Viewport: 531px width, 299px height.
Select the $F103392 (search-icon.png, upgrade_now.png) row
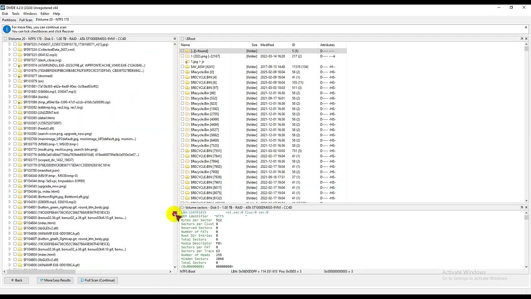pos(58,134)
